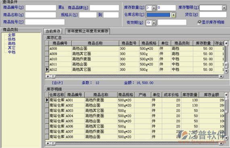Click the 金额 total 16,500.00
This screenshot has width=230, height=148.
point(145,83)
